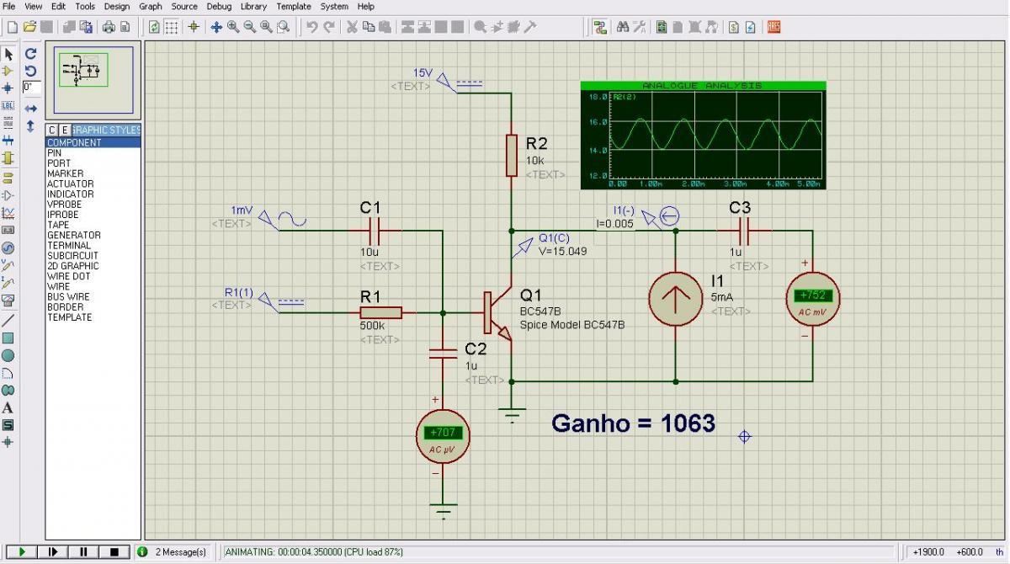Image resolution: width=1010 pixels, height=564 pixels.
Task: Open the Template menu
Action: point(294,6)
